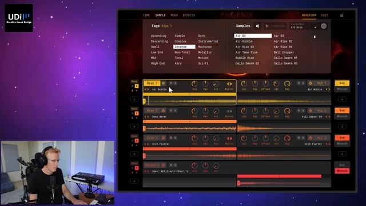The image size is (366, 206).
Task: Open Rise 3 settings gear icon
Action: tap(164, 138)
